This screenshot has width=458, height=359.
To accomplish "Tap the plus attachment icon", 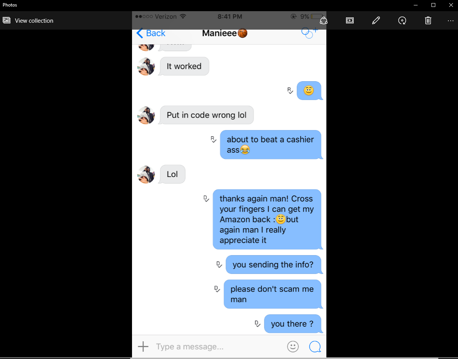I will pos(143,347).
